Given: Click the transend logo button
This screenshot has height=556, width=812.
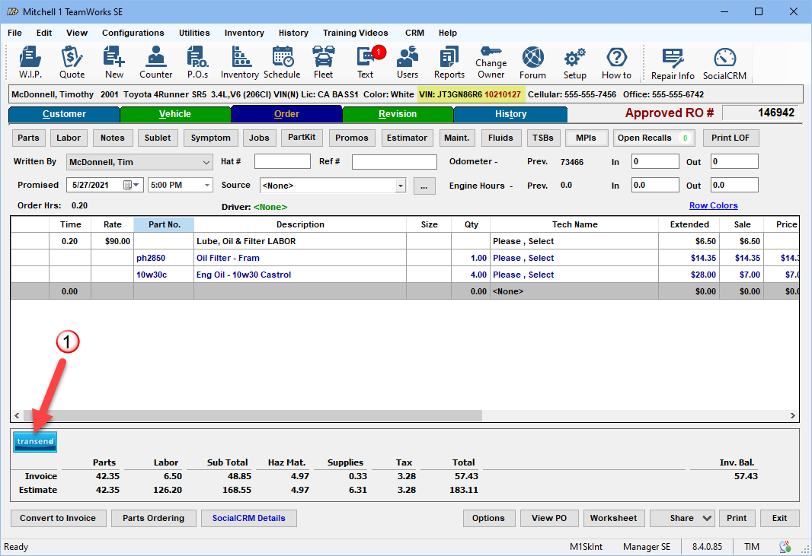Looking at the screenshot, I should 35,442.
